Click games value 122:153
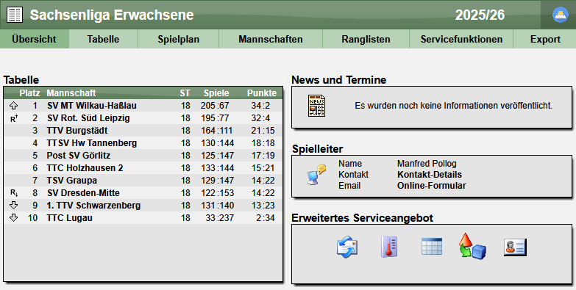576x290 pixels. pos(218,193)
